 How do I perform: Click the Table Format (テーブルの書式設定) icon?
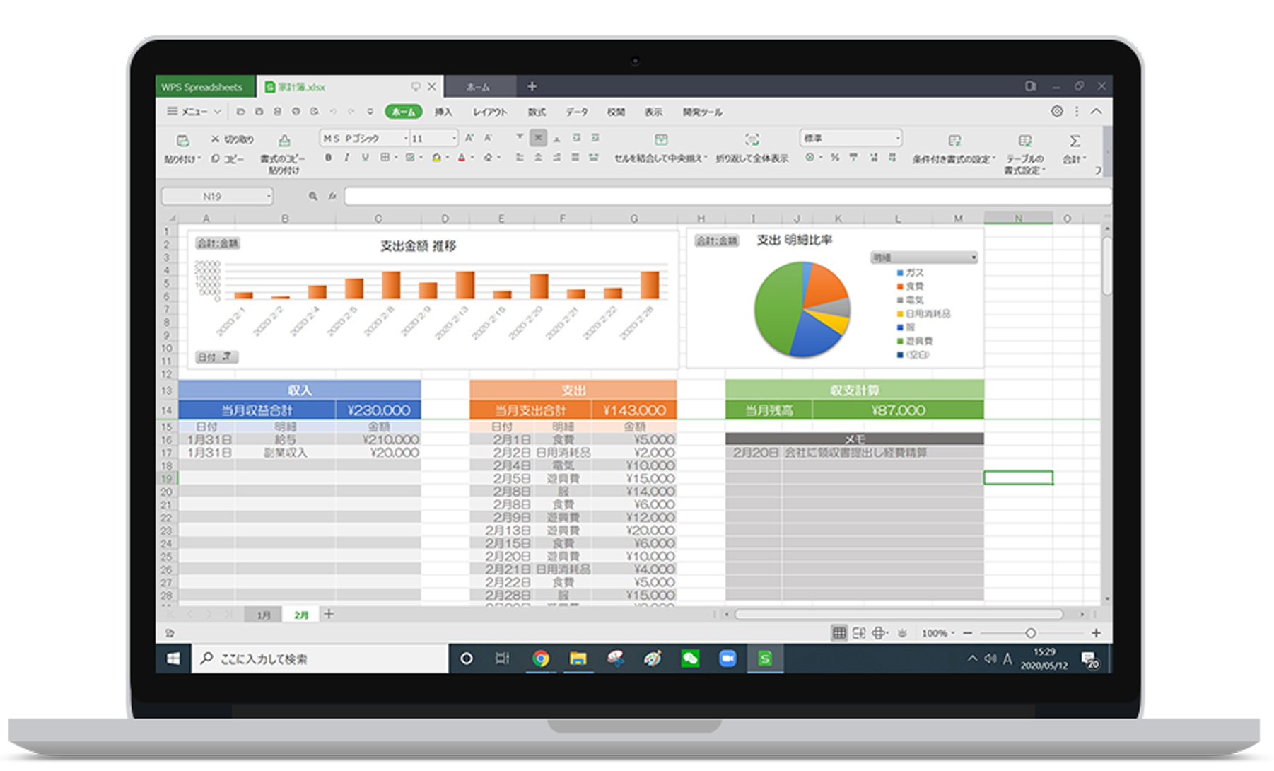(x=1025, y=141)
